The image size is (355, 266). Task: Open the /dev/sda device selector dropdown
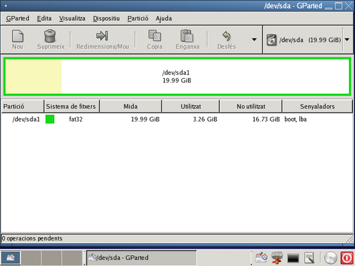tap(348, 40)
